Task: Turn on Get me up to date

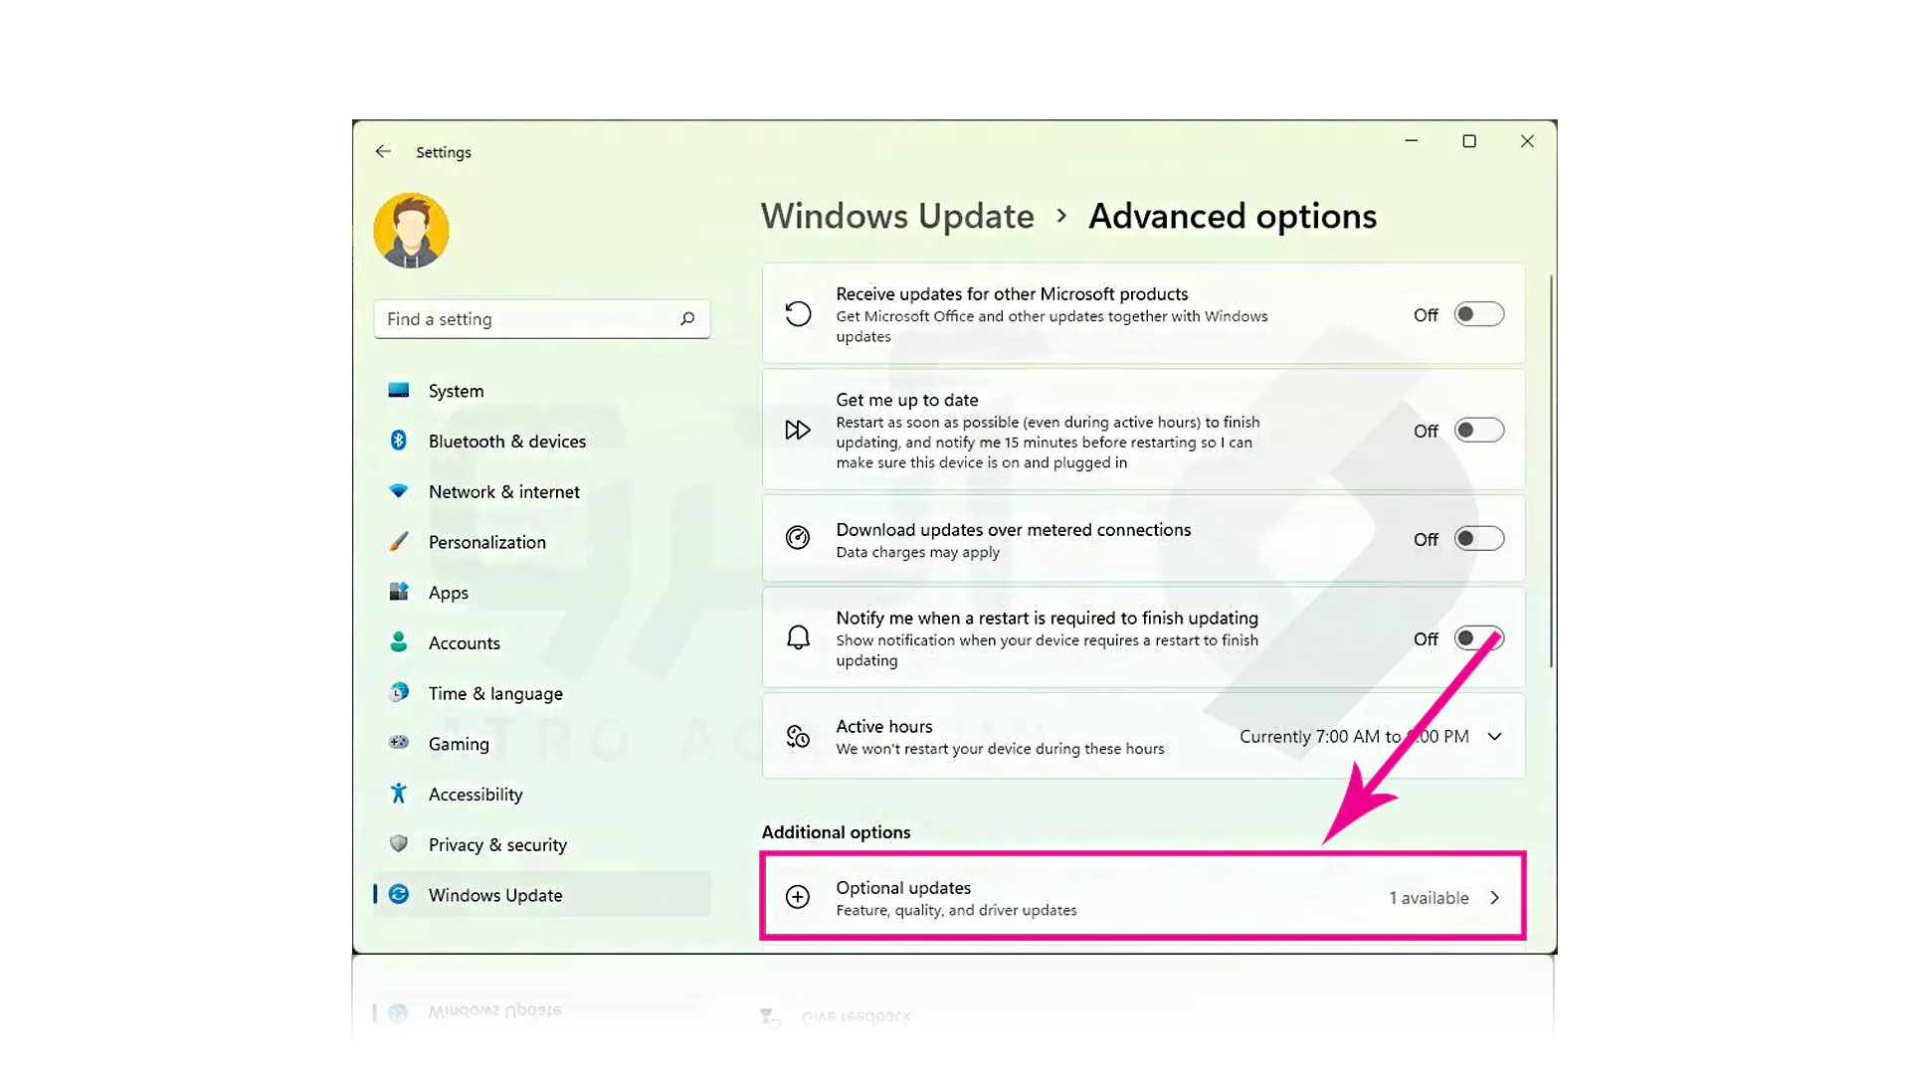Action: (x=1478, y=431)
